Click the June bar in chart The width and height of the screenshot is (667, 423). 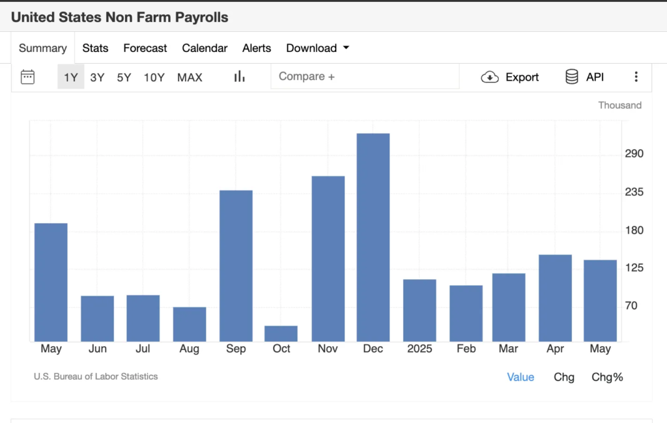tap(98, 318)
